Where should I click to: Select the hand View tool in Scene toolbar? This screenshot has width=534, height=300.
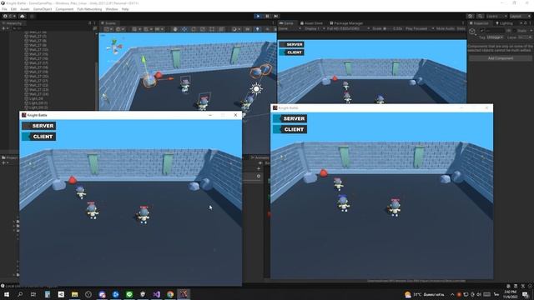tap(175, 29)
